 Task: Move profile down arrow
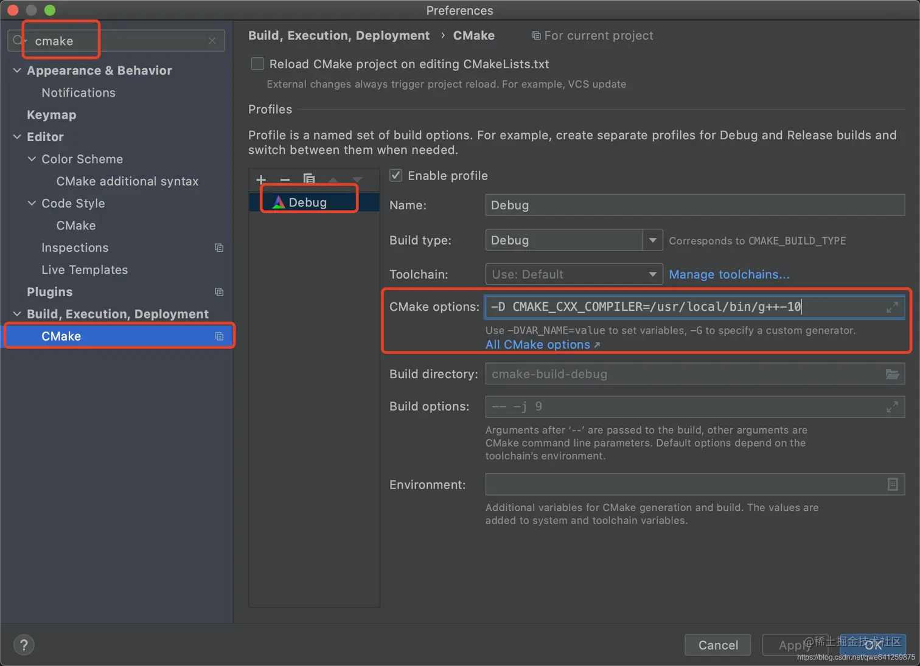[357, 179]
